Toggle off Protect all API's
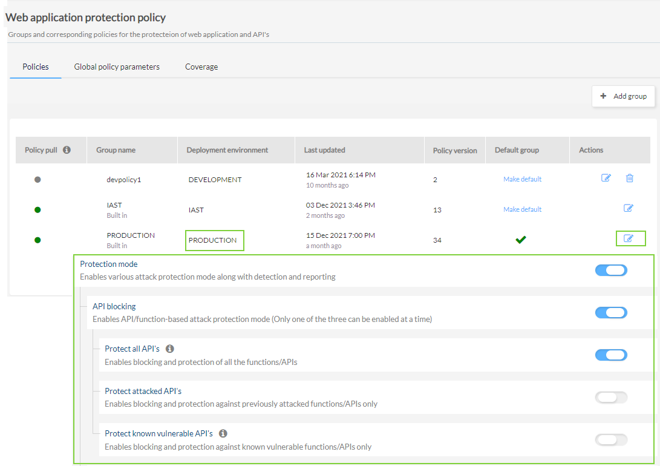Screen dimensions: 660x466 tap(611, 355)
